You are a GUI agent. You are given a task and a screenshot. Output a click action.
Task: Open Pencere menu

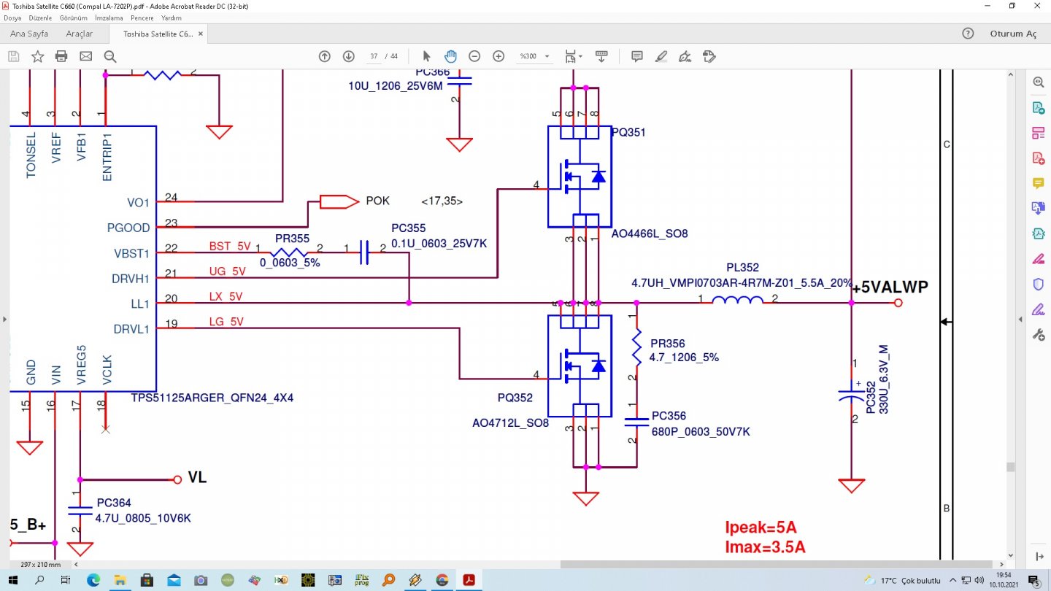click(x=142, y=18)
